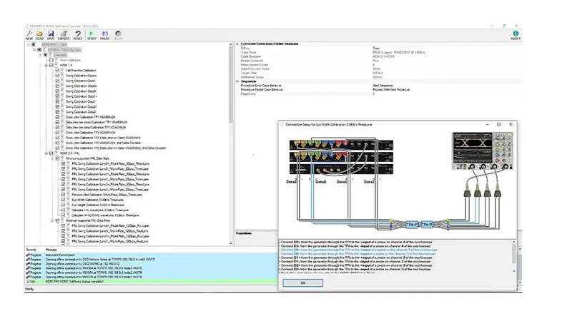Click the RESET arrow icon
572x321 pixels.
78,34
